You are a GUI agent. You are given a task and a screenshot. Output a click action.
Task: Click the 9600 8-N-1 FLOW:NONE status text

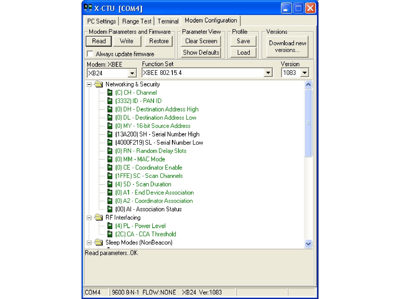click(144, 292)
